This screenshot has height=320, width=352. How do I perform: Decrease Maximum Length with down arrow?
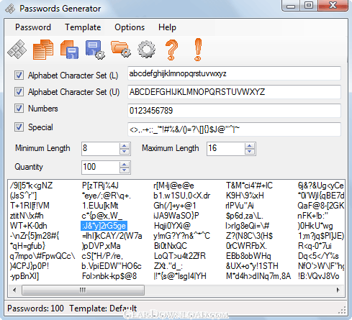[x=250, y=152]
